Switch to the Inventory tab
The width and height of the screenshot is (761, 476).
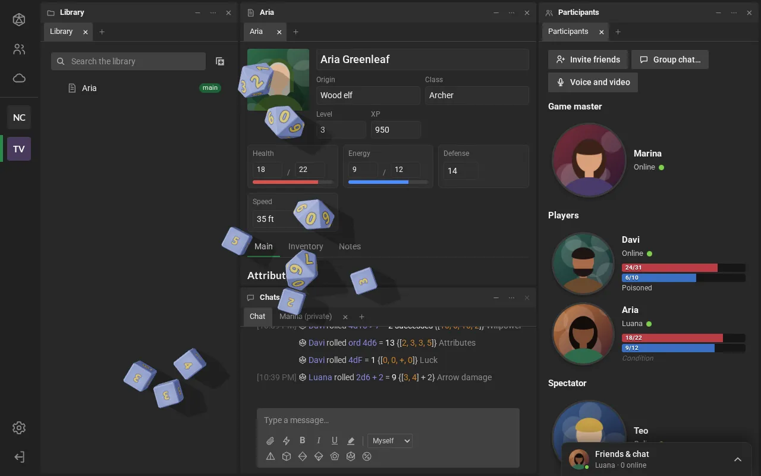click(x=306, y=246)
